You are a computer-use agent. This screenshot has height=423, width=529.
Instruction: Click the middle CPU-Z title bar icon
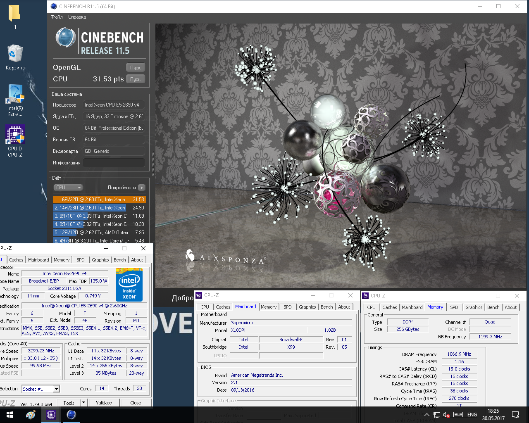(199, 295)
